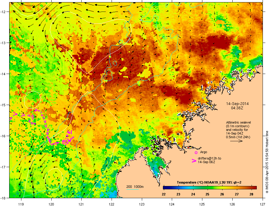The width and height of the screenshot is (269, 207).
Task: Click the latitude axis label '-13'
Action: 3,43
